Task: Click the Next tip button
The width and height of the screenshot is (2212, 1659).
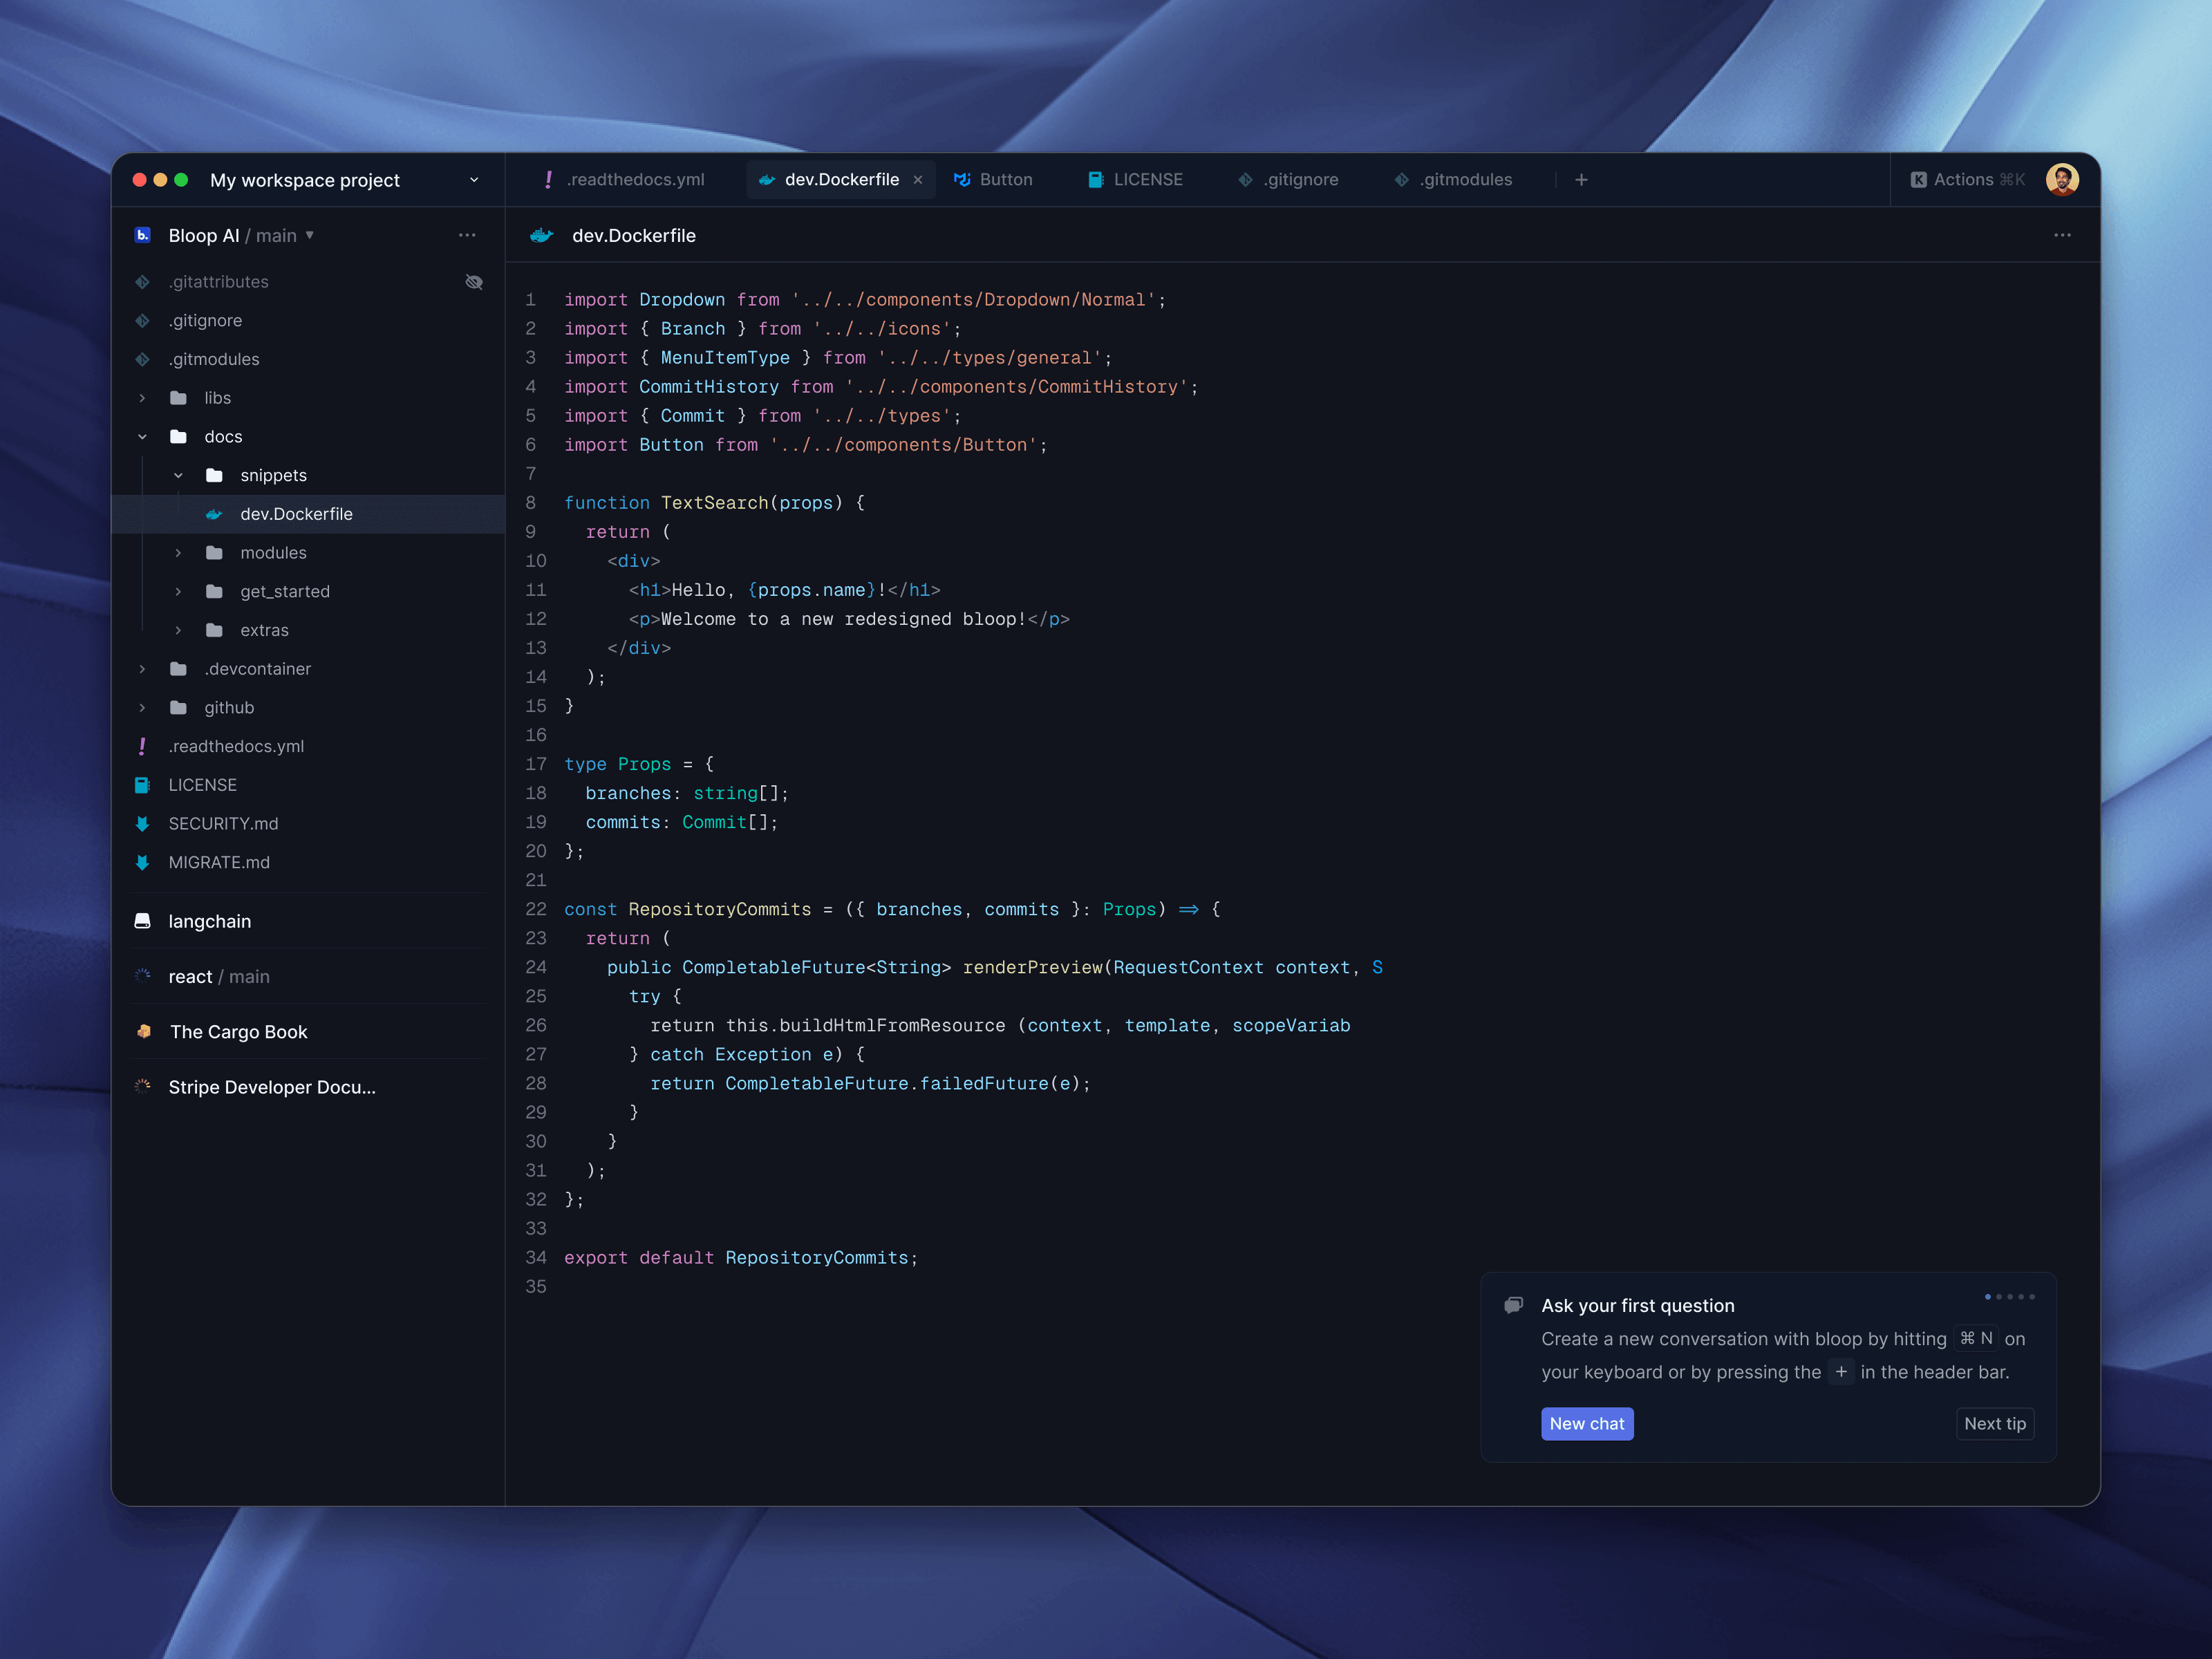Action: pos(1994,1423)
